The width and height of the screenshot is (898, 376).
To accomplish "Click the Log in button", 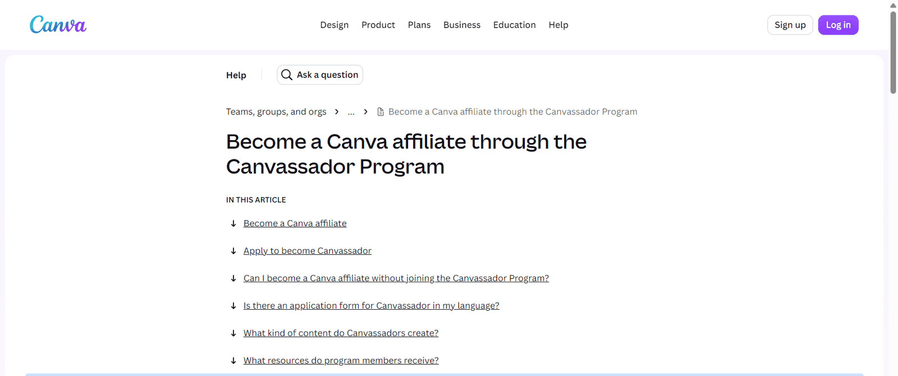I will [x=839, y=25].
